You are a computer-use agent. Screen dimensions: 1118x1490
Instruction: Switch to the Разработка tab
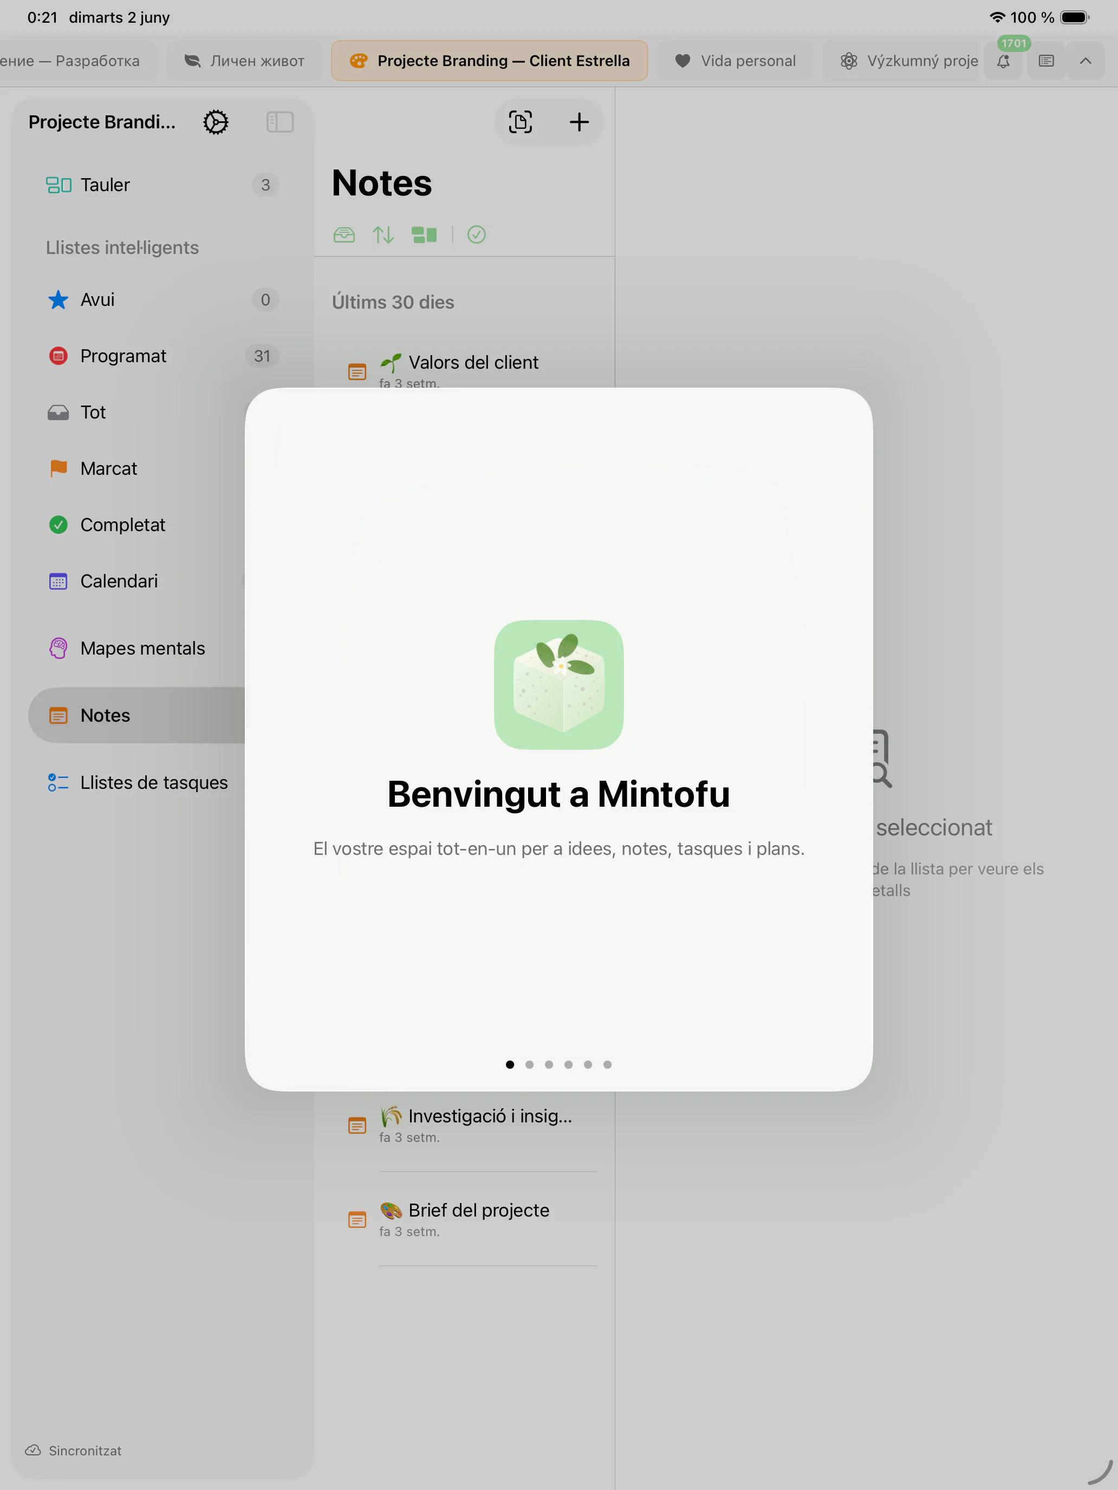(78, 61)
